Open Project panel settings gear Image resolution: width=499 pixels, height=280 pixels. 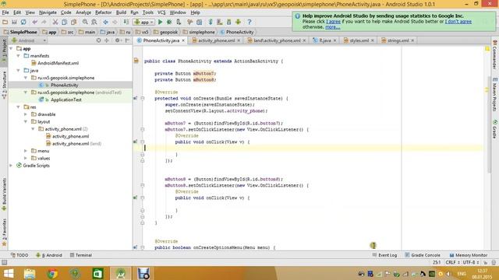tap(118, 40)
